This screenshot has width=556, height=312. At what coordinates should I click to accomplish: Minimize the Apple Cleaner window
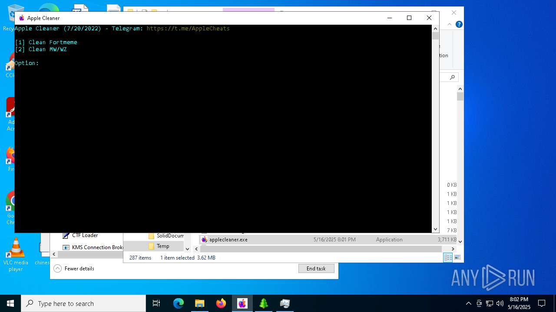click(x=389, y=18)
